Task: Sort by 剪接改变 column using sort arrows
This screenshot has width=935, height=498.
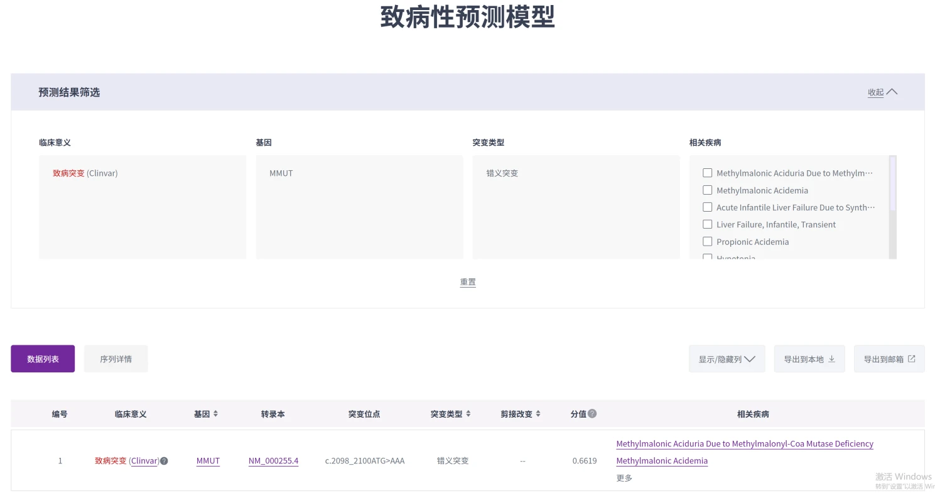Action: click(x=538, y=414)
